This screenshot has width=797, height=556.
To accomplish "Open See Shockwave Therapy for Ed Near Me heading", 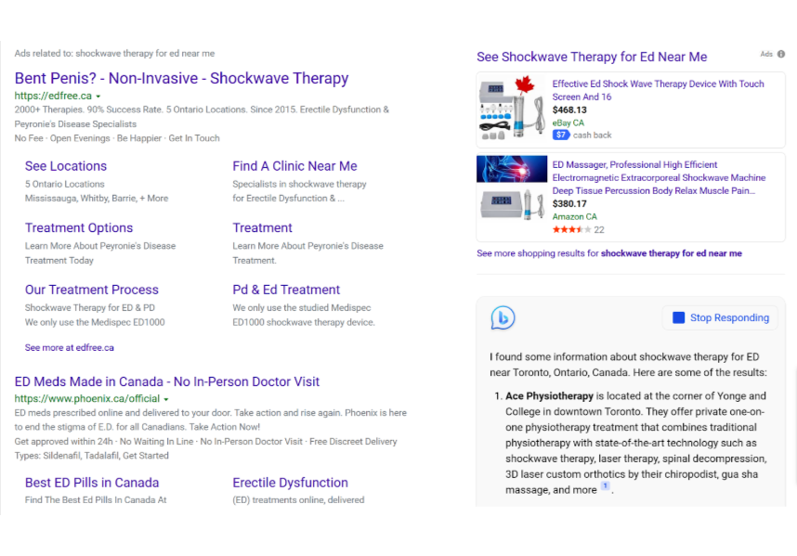I will pos(592,57).
